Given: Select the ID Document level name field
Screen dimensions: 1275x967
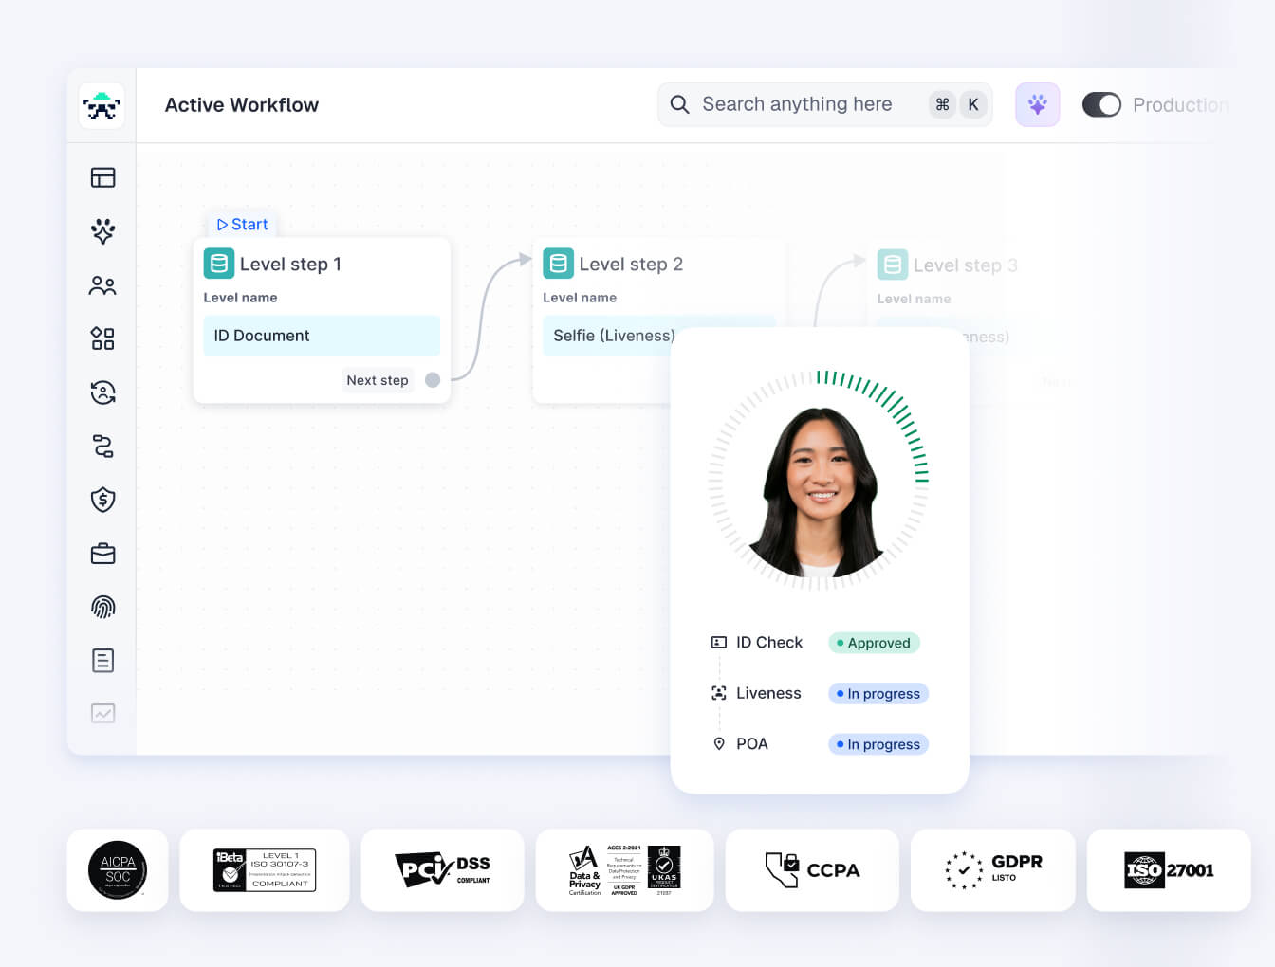Looking at the screenshot, I should pyautogui.click(x=322, y=336).
